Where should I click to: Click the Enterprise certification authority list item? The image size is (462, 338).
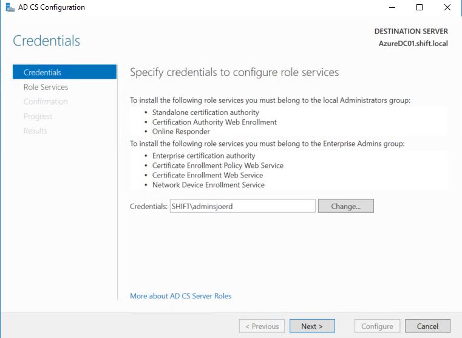click(x=203, y=156)
